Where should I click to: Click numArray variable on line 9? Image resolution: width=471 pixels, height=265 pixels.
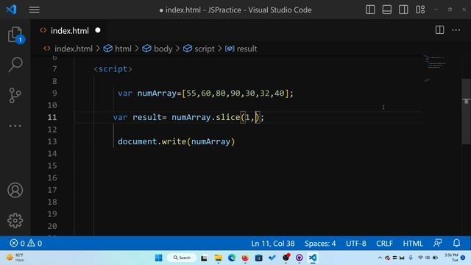[x=157, y=93]
